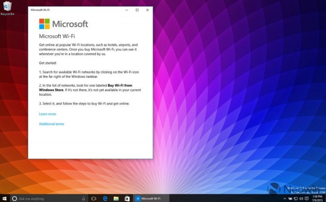The image size is (326, 202).
Task: Open the taskbar clock and date
Action: tap(317, 198)
